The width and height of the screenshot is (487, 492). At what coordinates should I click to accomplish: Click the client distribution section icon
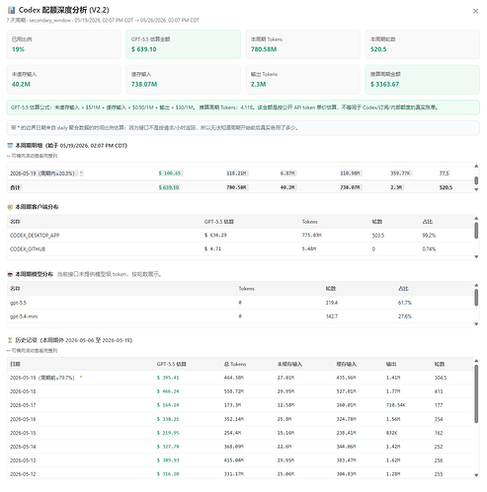(x=10, y=207)
